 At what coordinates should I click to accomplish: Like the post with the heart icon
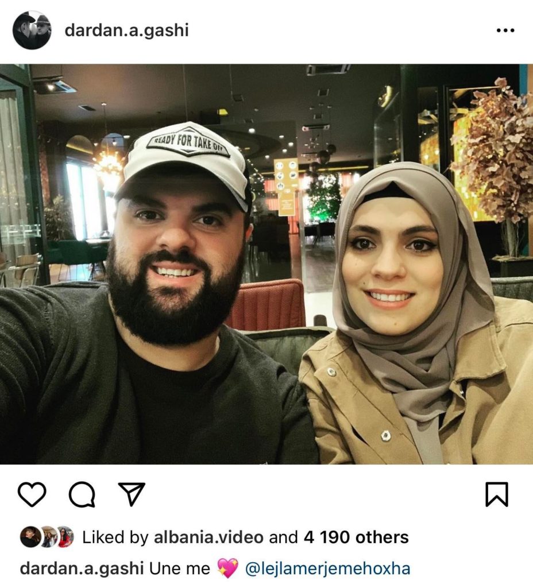32,494
